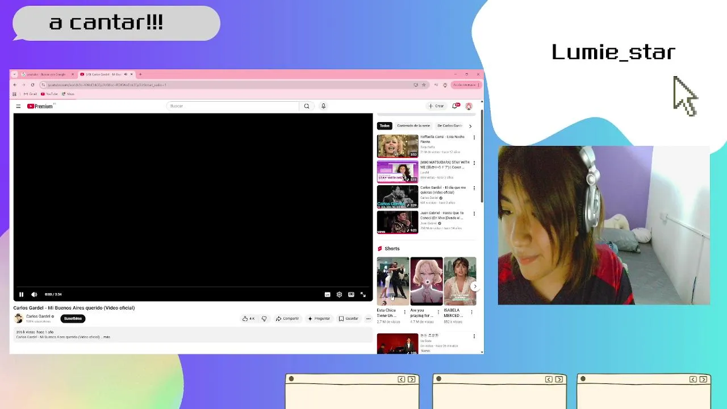Open the browser apps grid shortcut
The image size is (727, 409).
[15, 94]
